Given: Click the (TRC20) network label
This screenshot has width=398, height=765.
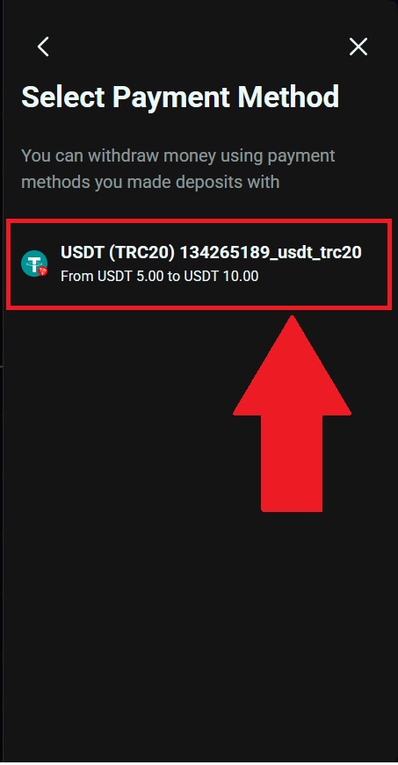Looking at the screenshot, I should 141,252.
